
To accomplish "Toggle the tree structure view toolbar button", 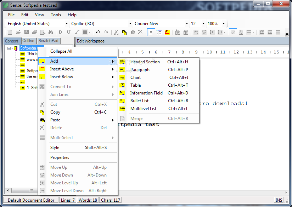I will [x=151, y=32].
